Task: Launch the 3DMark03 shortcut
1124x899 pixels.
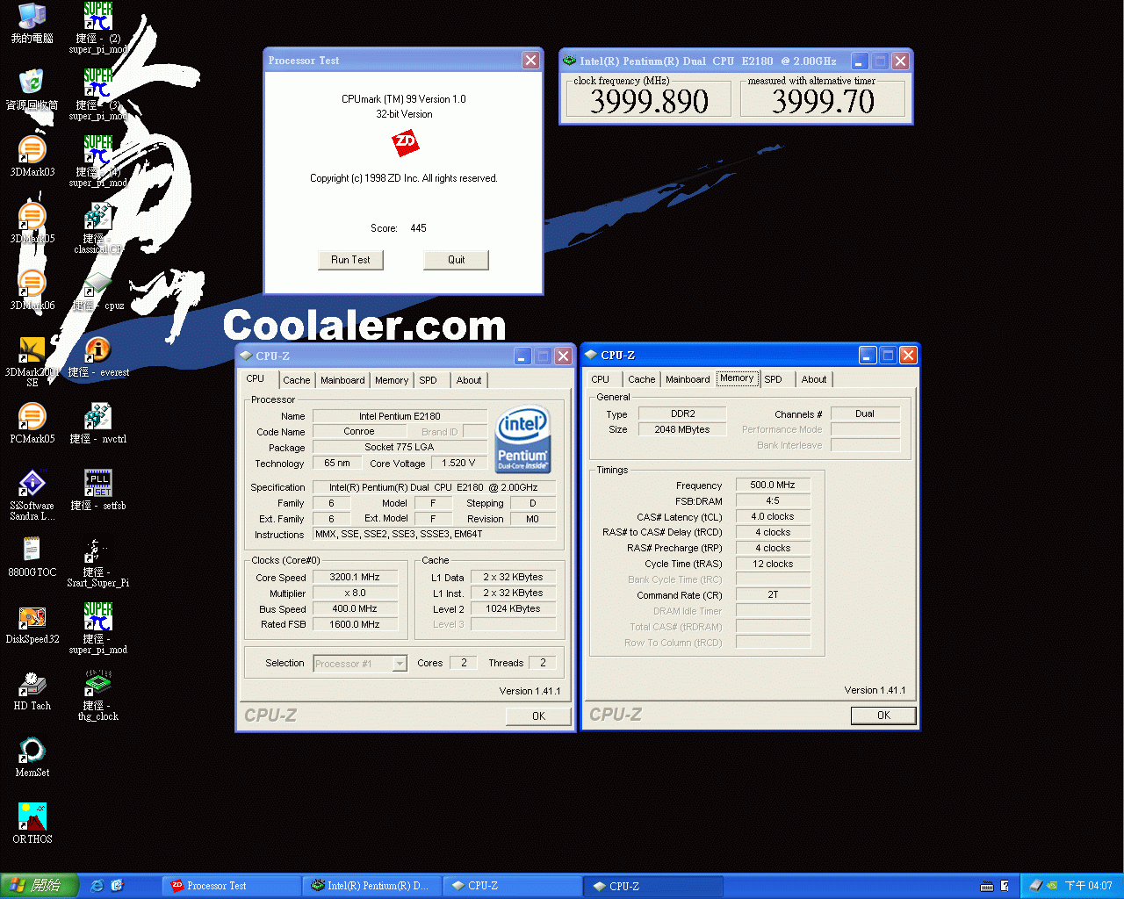Action: coord(32,157)
